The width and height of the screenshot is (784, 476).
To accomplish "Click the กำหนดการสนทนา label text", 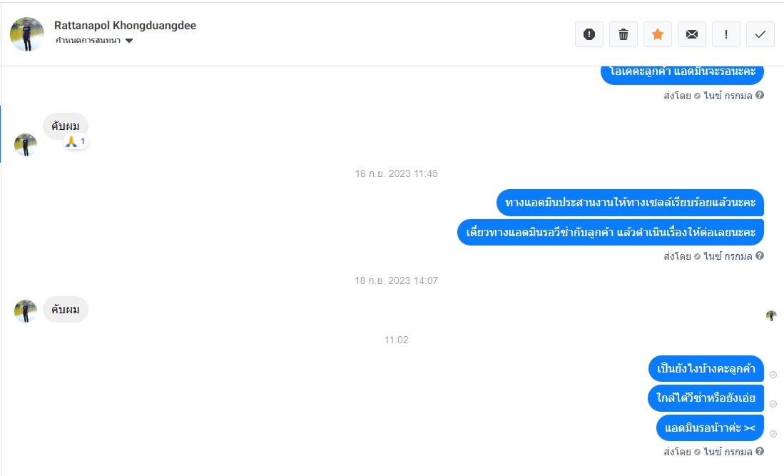I will [x=88, y=41].
